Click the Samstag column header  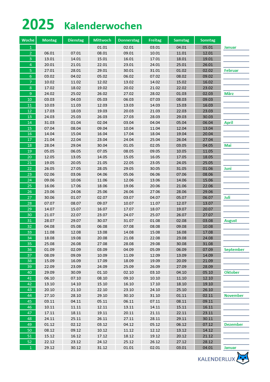pyautogui.click(x=181, y=40)
